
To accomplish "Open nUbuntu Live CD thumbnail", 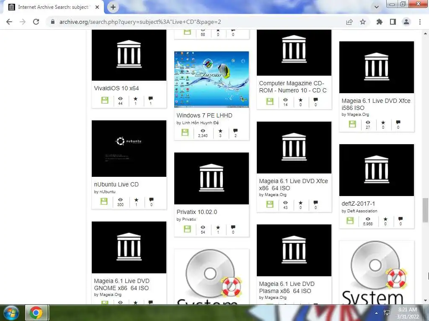I will 129,148.
